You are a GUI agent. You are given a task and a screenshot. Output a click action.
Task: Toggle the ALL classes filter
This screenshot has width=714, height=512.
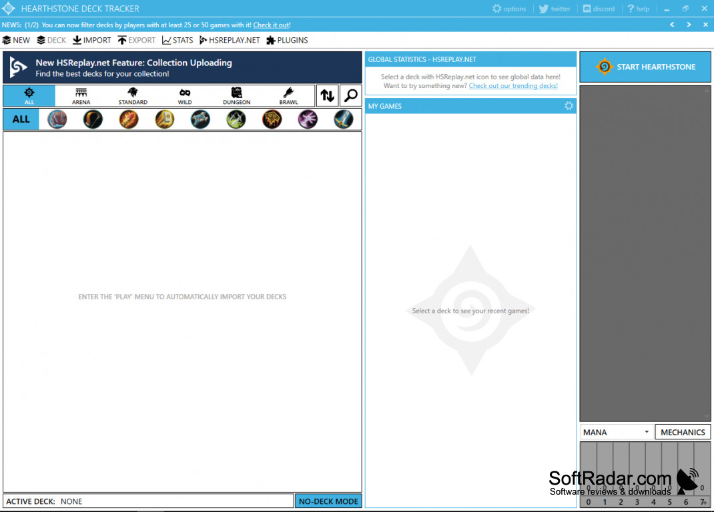[21, 119]
